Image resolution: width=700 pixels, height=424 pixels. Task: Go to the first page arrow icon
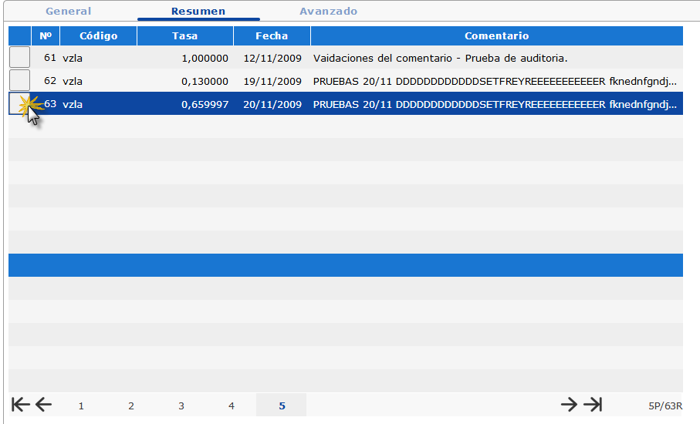[x=20, y=405]
